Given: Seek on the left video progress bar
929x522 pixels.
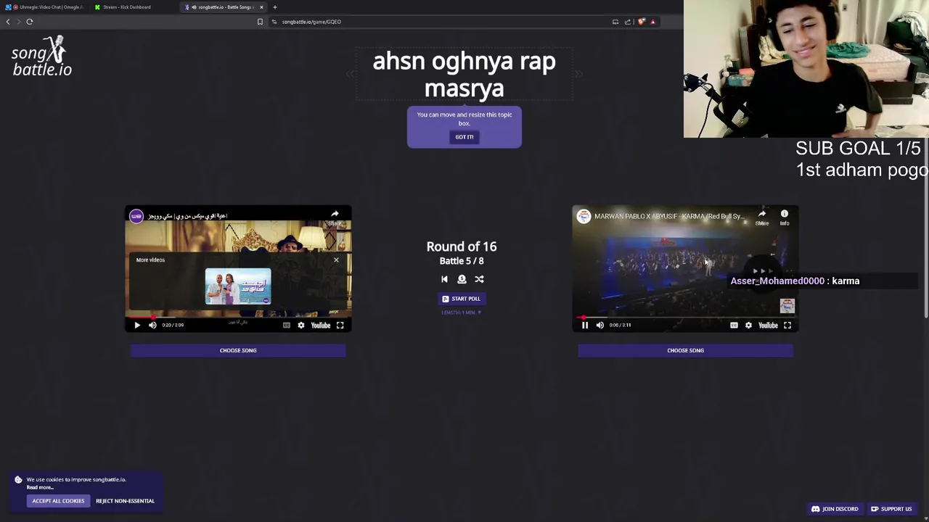Looking at the screenshot, I should click(x=238, y=317).
